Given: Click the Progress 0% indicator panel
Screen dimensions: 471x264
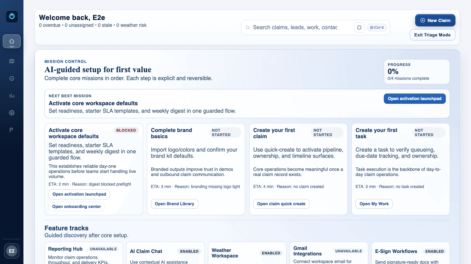Looking at the screenshot, I should coord(417,71).
